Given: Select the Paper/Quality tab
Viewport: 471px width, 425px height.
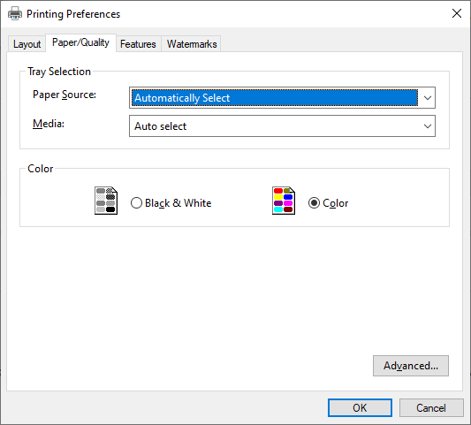Looking at the screenshot, I should 80,42.
